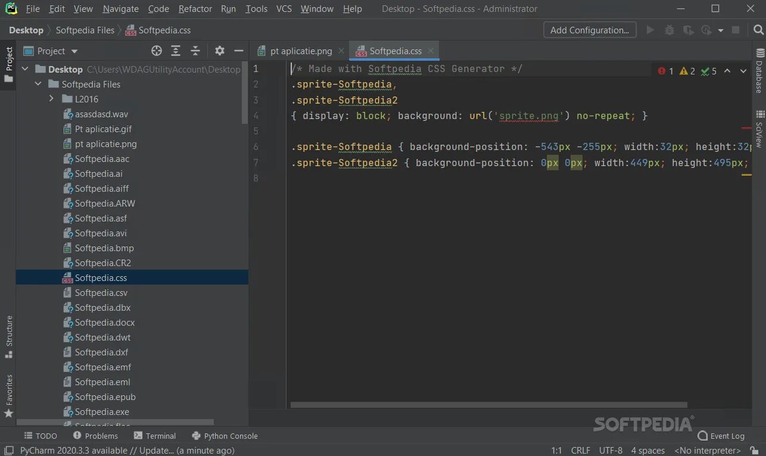Open the Navigate menu

(120, 8)
